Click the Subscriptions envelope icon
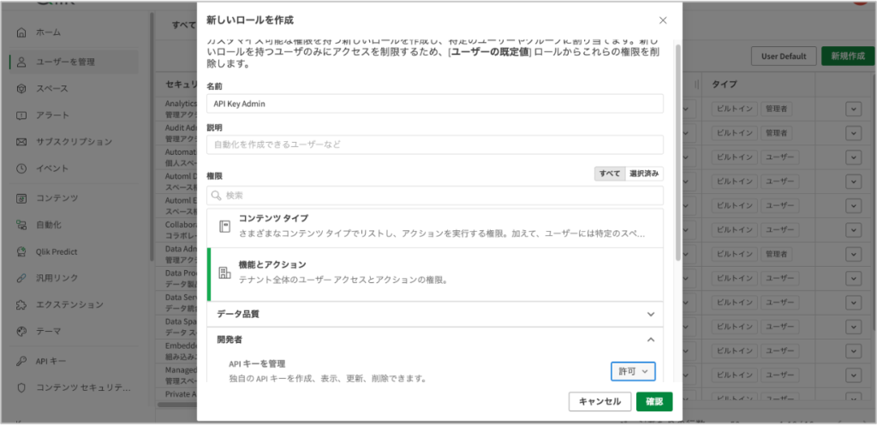Image resolution: width=877 pixels, height=425 pixels. point(21,142)
